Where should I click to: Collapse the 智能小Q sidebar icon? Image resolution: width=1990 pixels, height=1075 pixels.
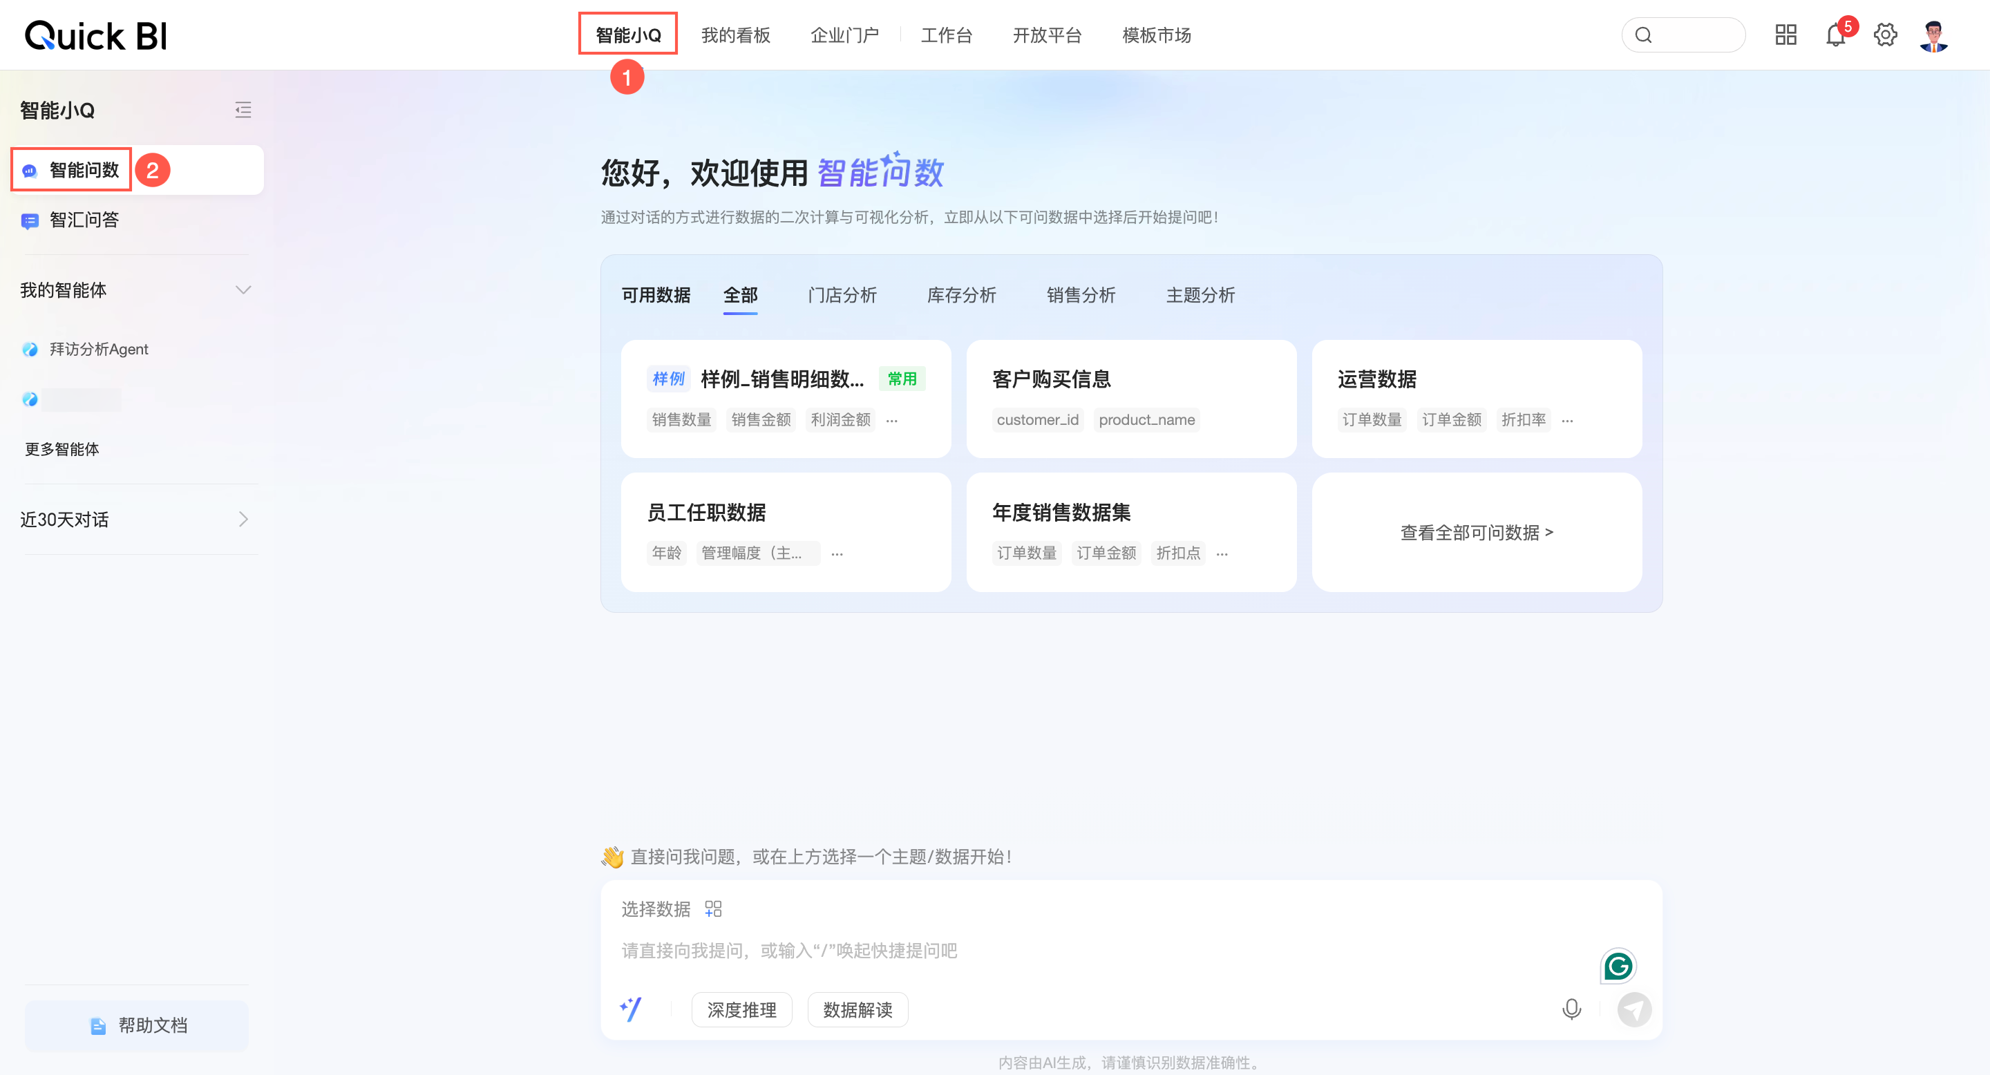(243, 110)
